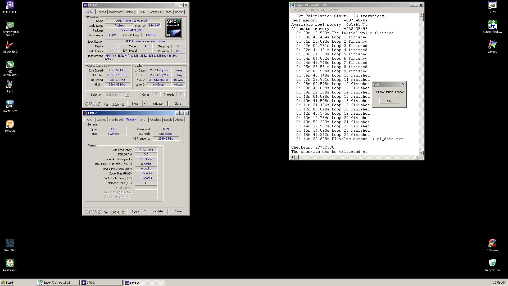Click the AMD Phenom II logo in CPU-Z
Screen dimensions: 508x286
click(174, 28)
